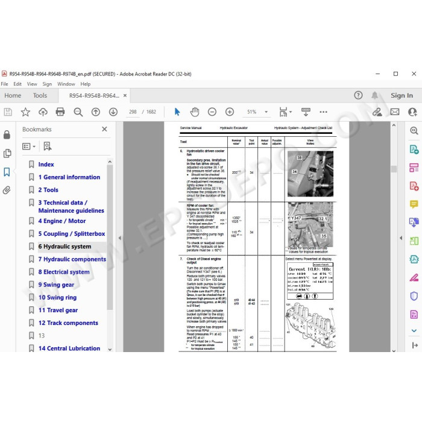Activate the Hand pan tool
The width and height of the screenshot is (422, 422).
[194, 112]
